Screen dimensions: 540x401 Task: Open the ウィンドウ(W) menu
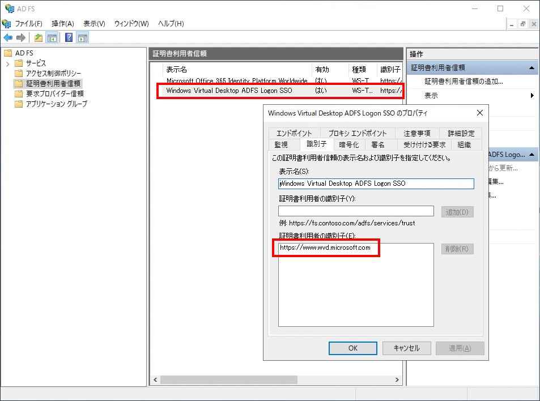131,23
